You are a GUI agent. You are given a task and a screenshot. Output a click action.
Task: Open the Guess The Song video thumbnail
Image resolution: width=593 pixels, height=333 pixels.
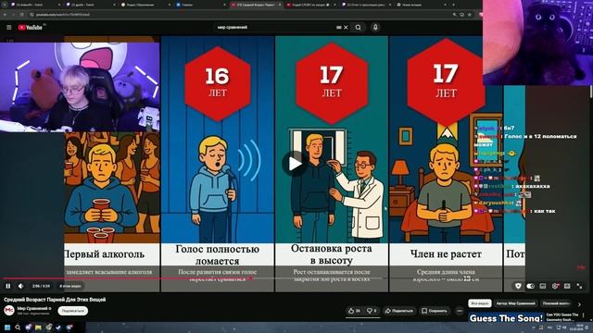click(506, 317)
